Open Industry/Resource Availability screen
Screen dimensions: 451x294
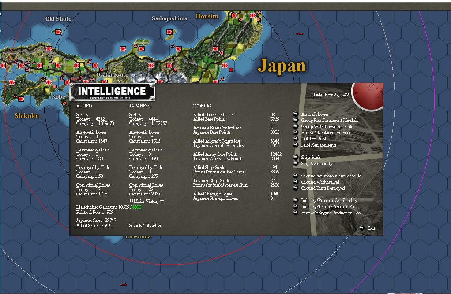pos(329,201)
